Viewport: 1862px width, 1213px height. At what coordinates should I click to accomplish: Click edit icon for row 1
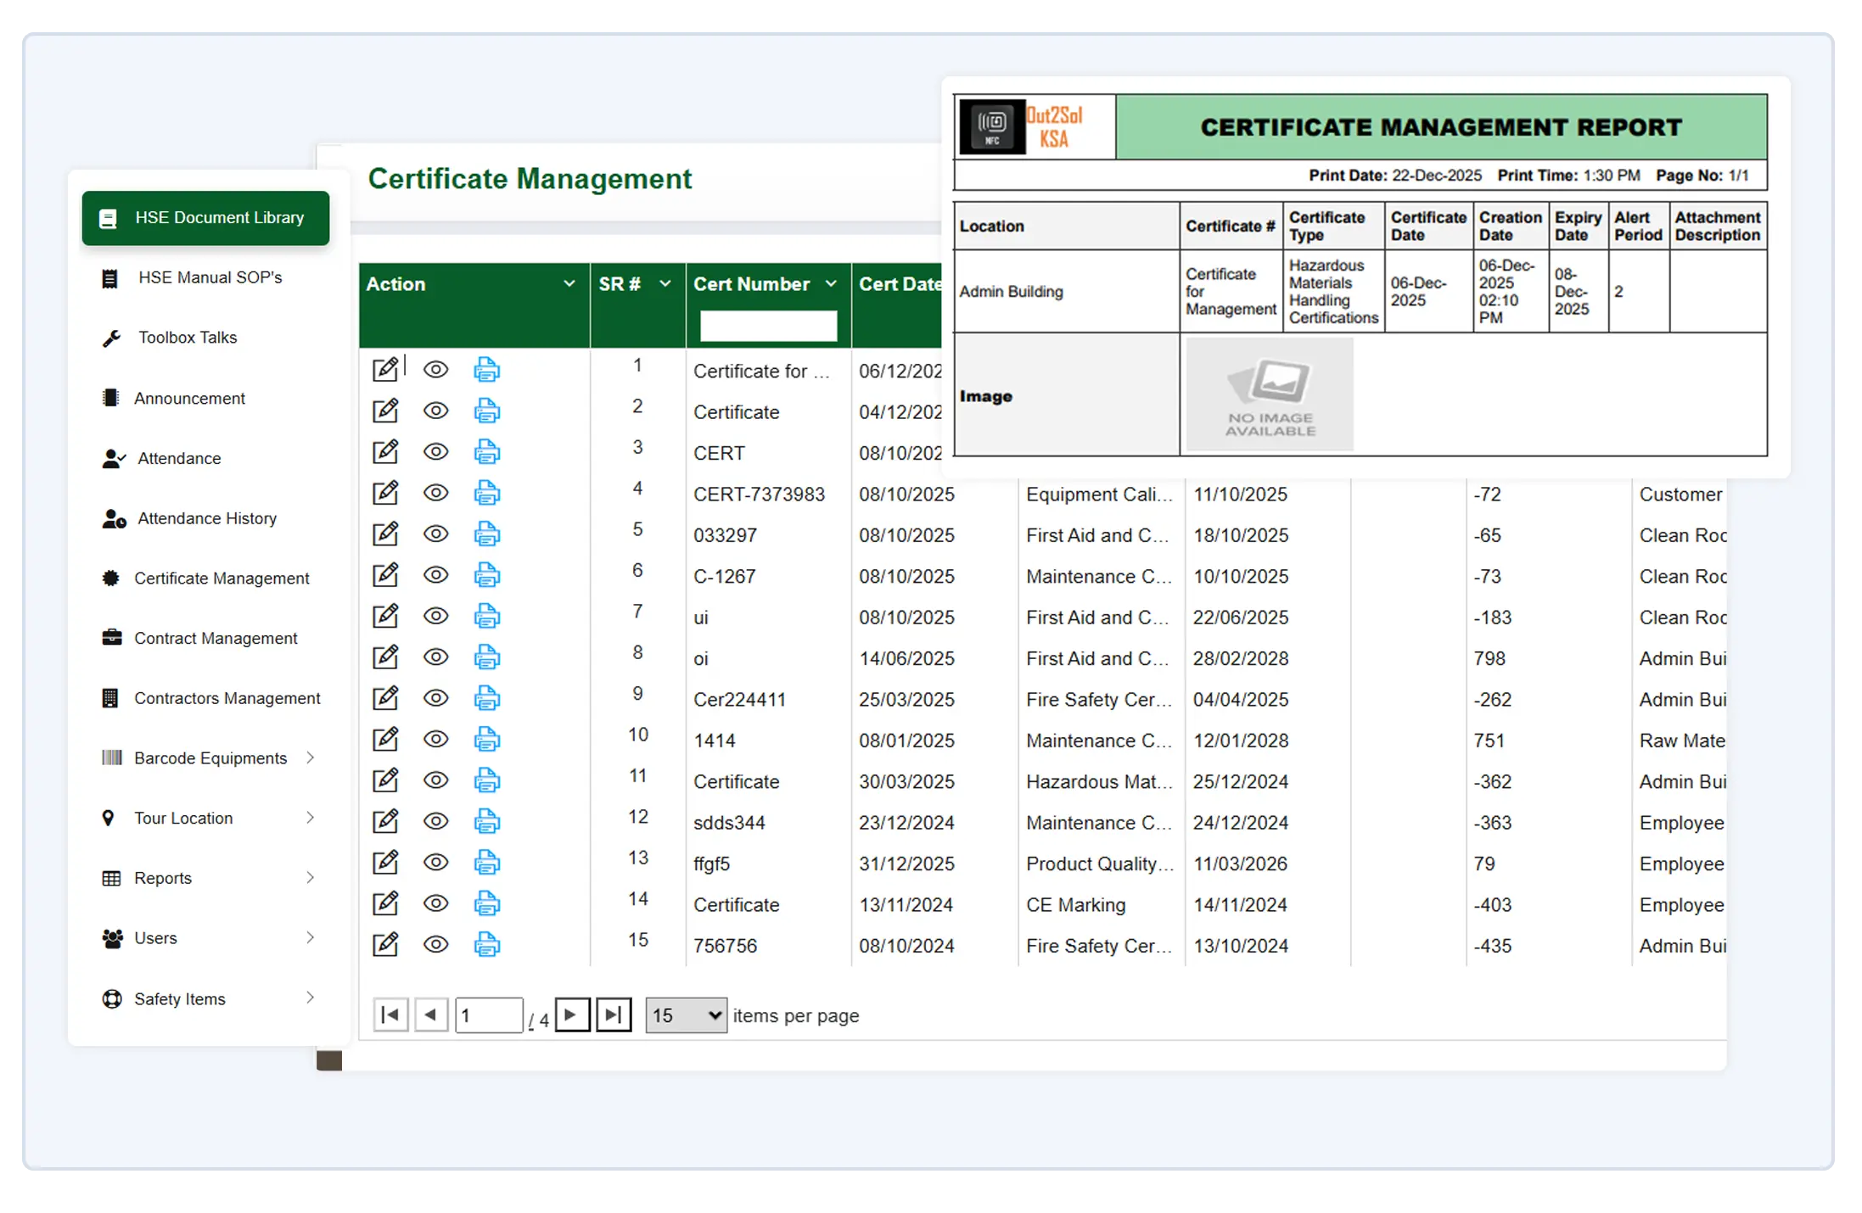[x=385, y=369]
